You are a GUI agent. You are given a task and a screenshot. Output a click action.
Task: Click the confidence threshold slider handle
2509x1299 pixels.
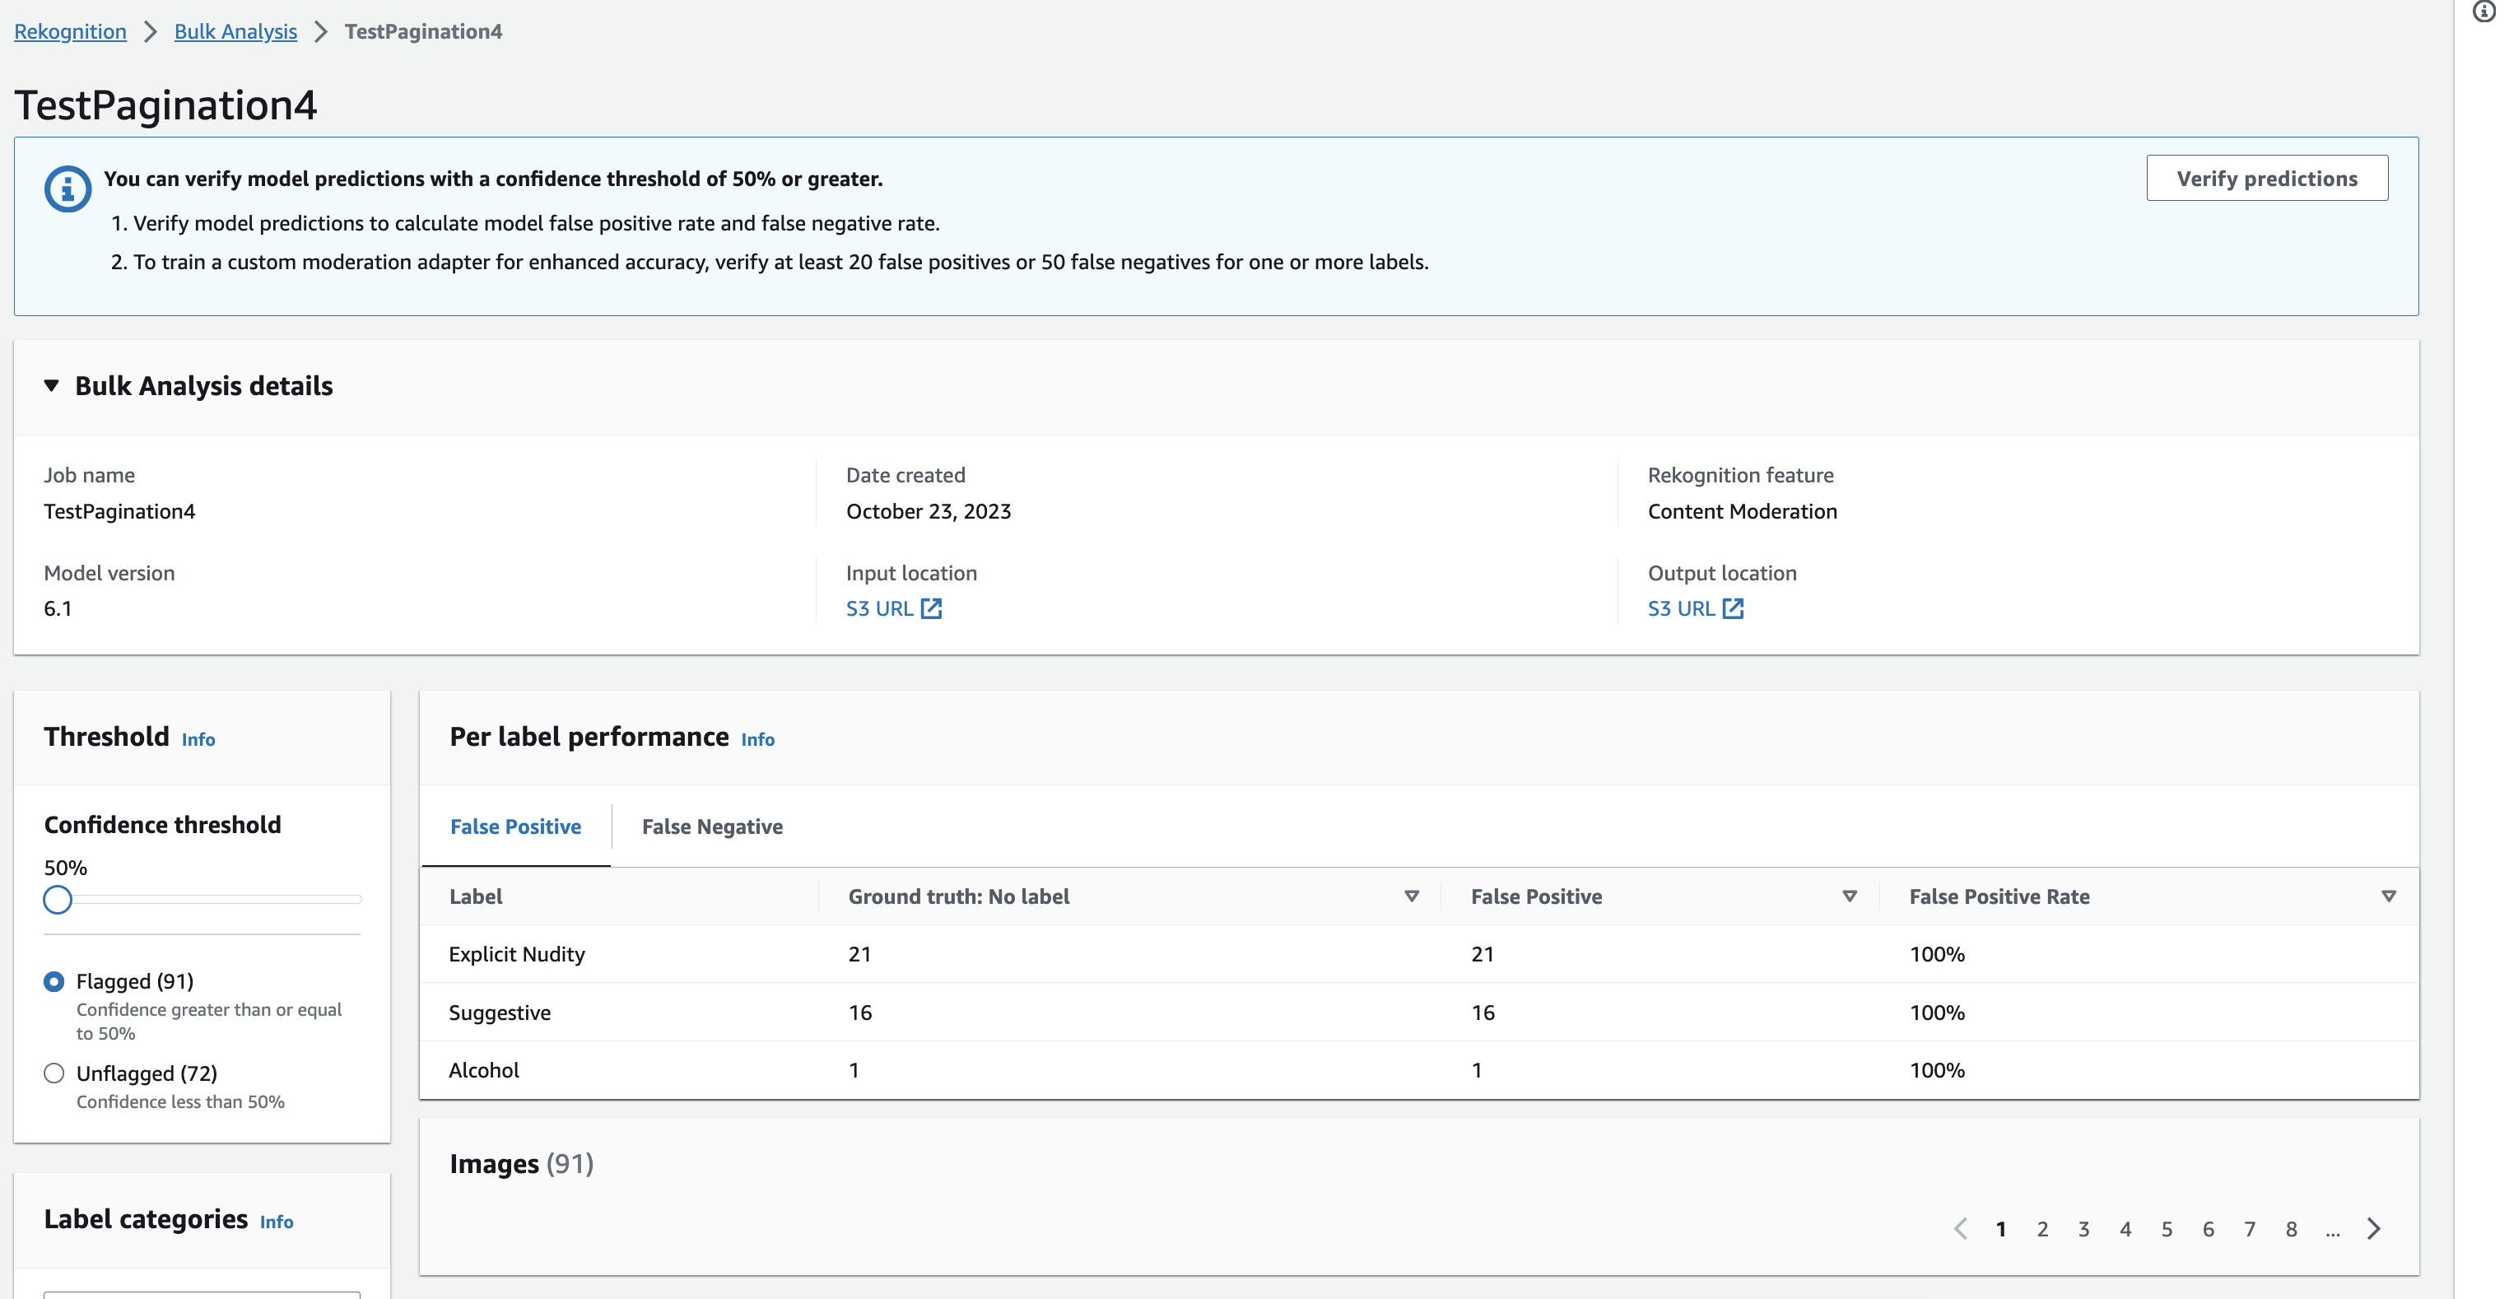click(x=58, y=900)
